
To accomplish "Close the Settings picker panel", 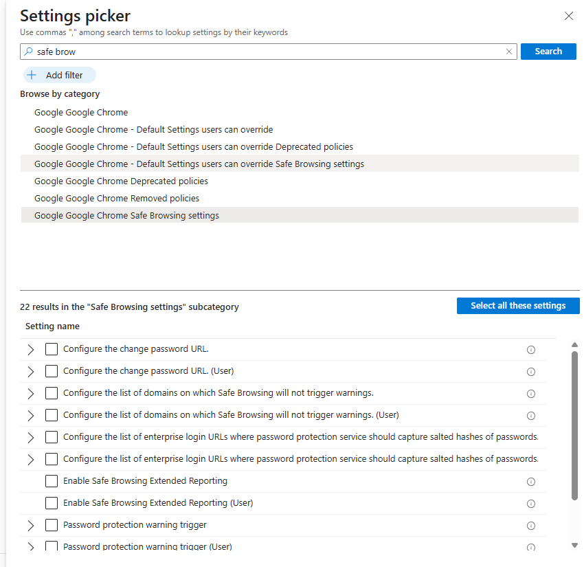I will 568,16.
